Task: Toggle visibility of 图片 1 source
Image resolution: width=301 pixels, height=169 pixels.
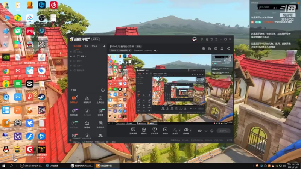Action: (71, 61)
